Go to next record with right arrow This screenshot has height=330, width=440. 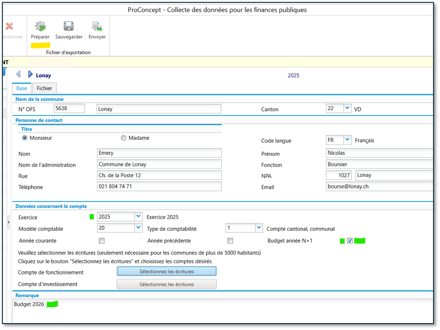[x=30, y=75]
